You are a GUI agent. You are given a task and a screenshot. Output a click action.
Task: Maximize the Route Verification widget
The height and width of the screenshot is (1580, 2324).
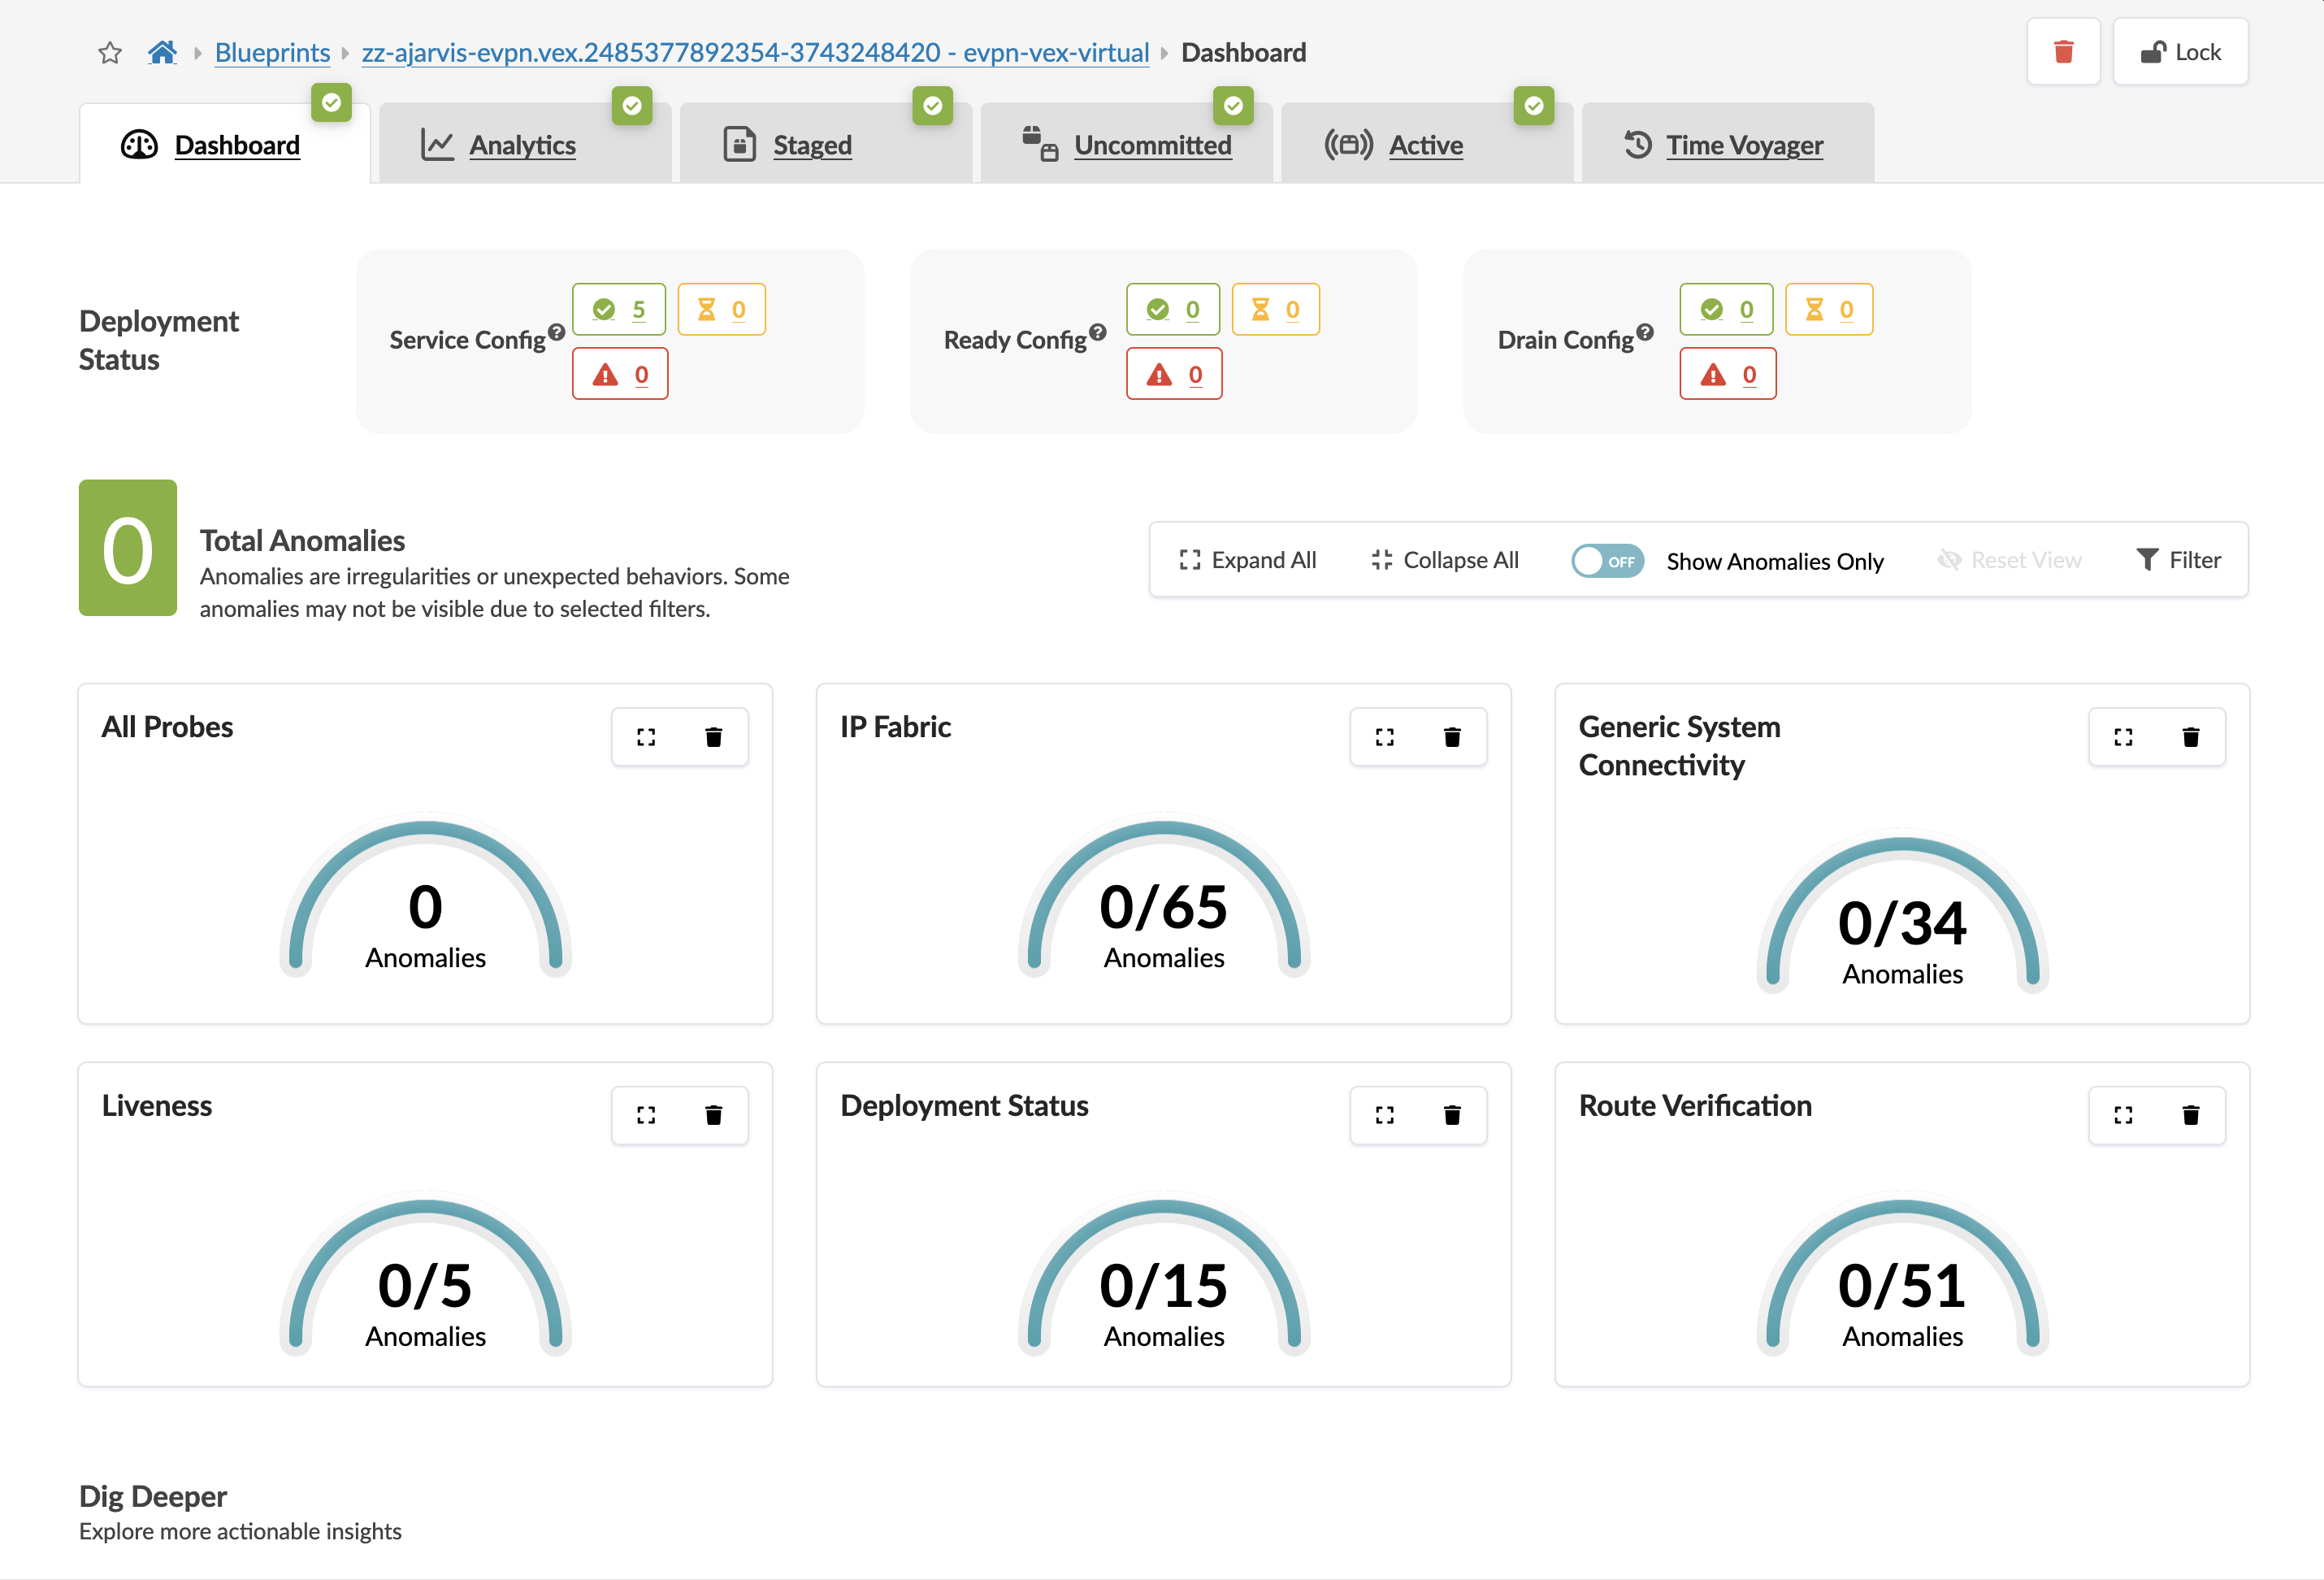(x=2124, y=1115)
